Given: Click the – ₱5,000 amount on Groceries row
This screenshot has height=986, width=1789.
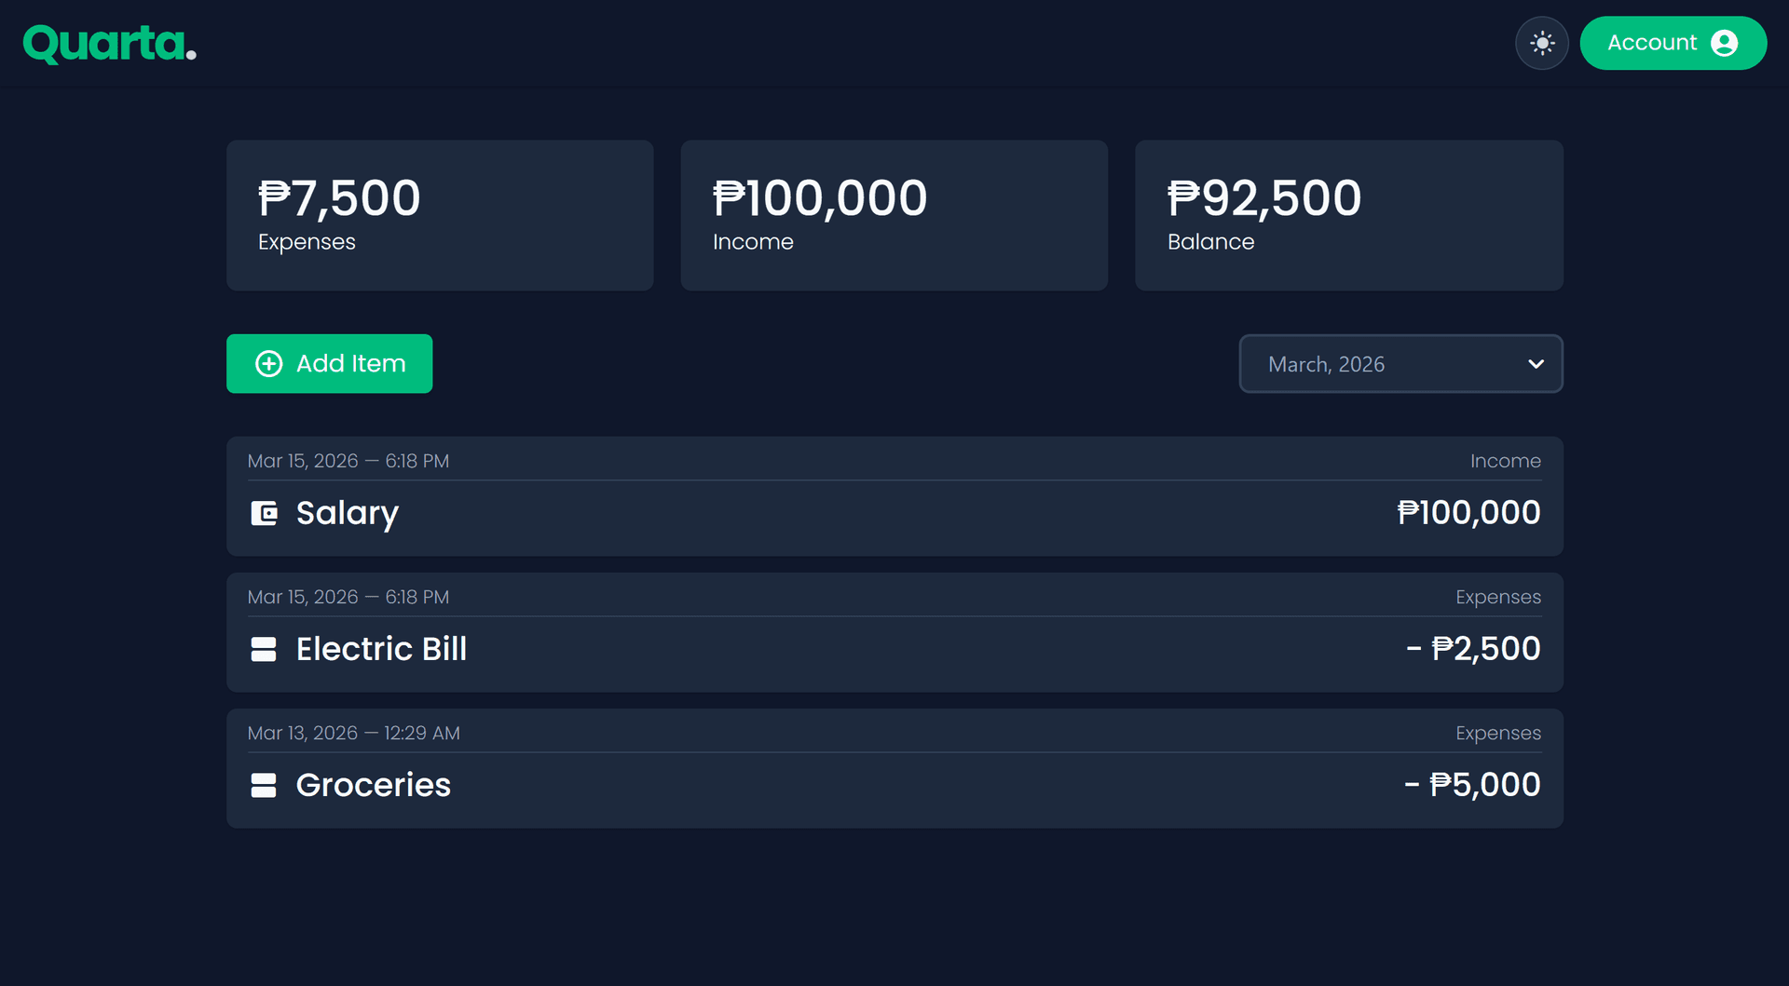Looking at the screenshot, I should (x=1472, y=785).
